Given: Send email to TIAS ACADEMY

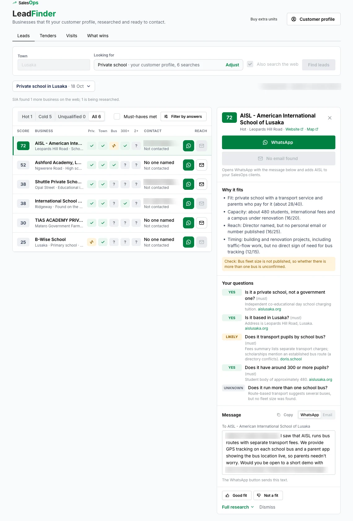Looking at the screenshot, I should point(202,223).
